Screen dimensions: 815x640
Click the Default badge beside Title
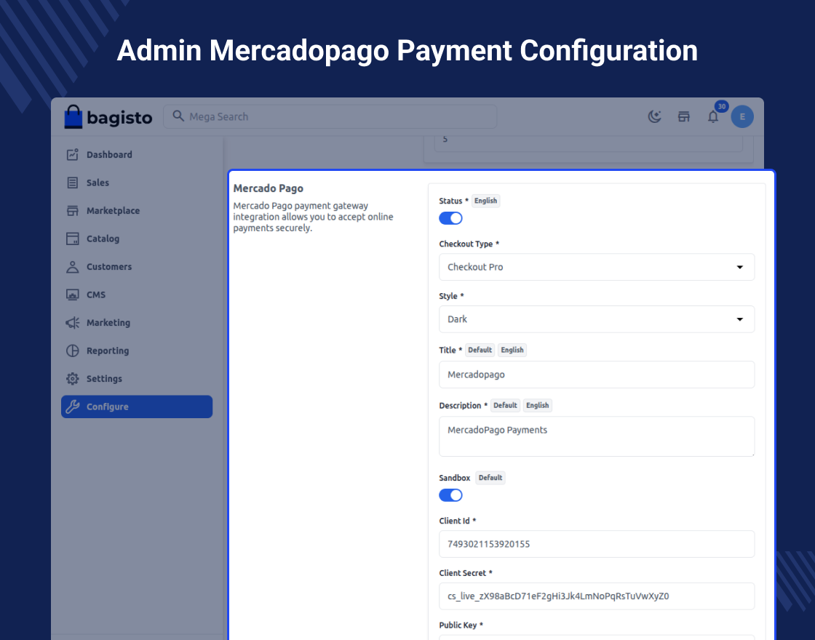(x=480, y=350)
